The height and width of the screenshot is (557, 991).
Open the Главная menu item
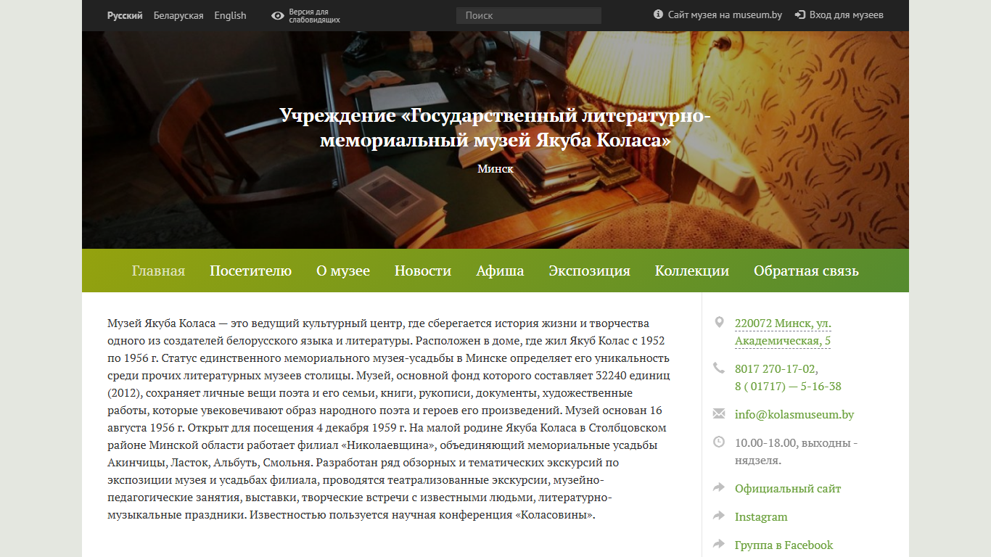tap(158, 271)
